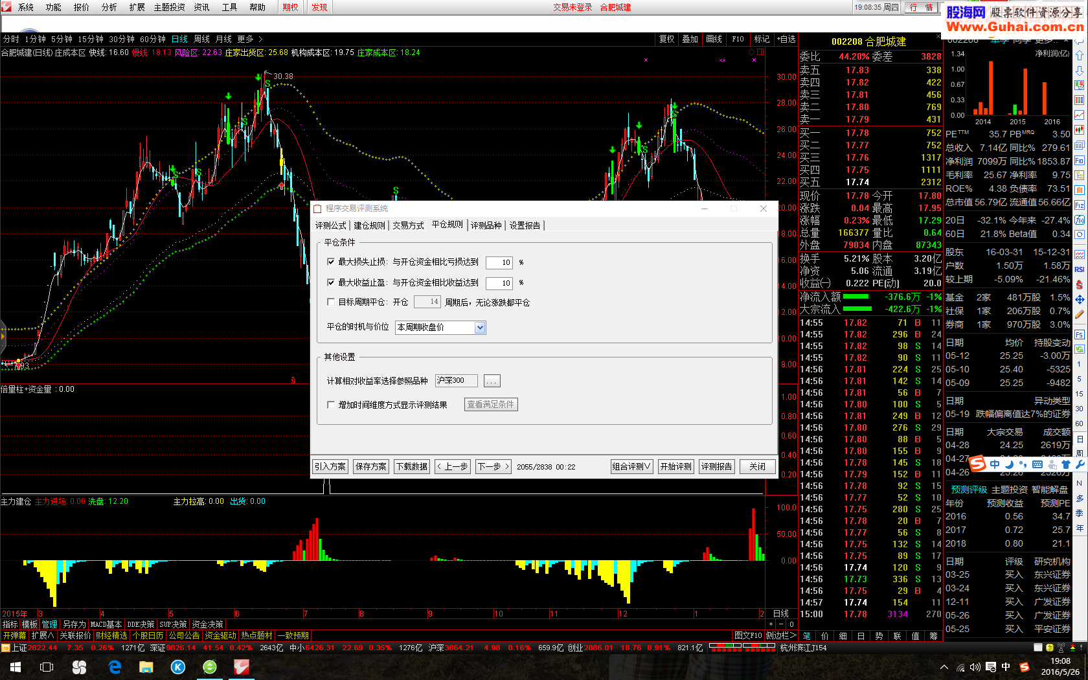Select the pencil drawing tool icon
This screenshot has width=1088, height=680.
pos(1080,314)
